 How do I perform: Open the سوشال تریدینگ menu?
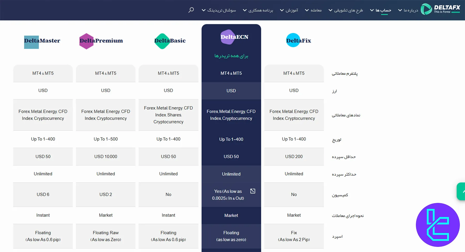(x=219, y=10)
